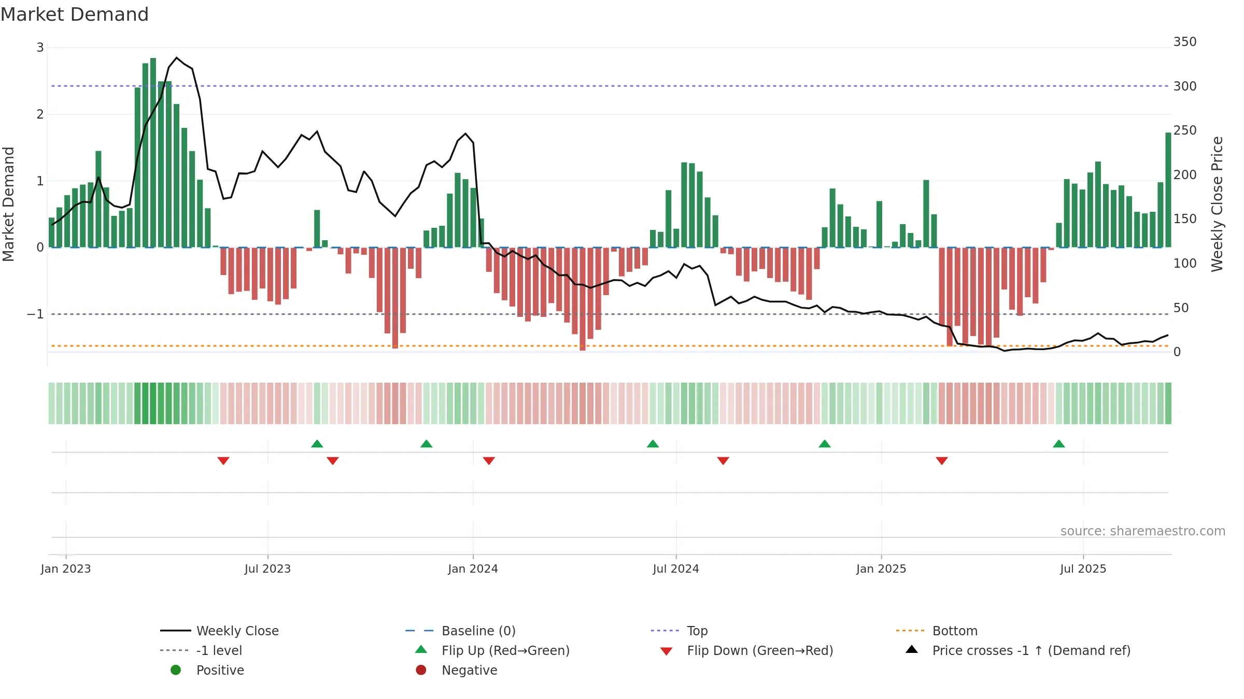1244x699 pixels.
Task: Click the final tall green bar at the chart's right edge
Action: tap(1168, 190)
